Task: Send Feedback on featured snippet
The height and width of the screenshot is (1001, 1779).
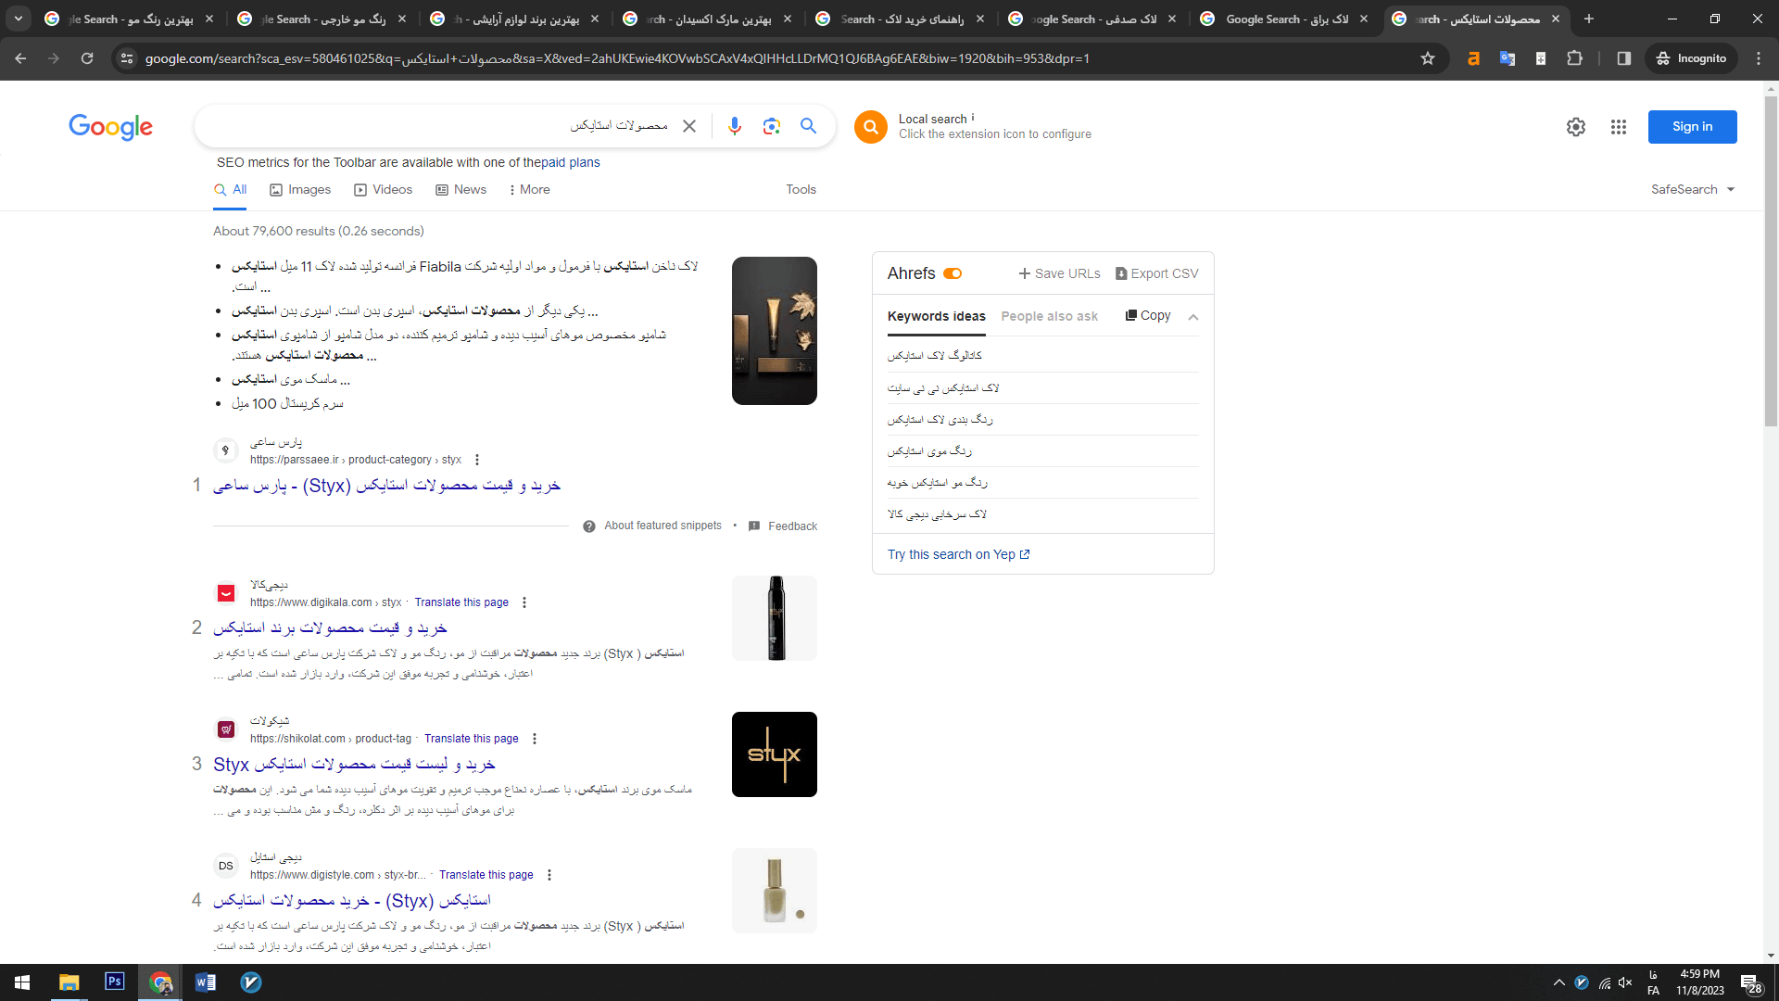Action: click(783, 526)
